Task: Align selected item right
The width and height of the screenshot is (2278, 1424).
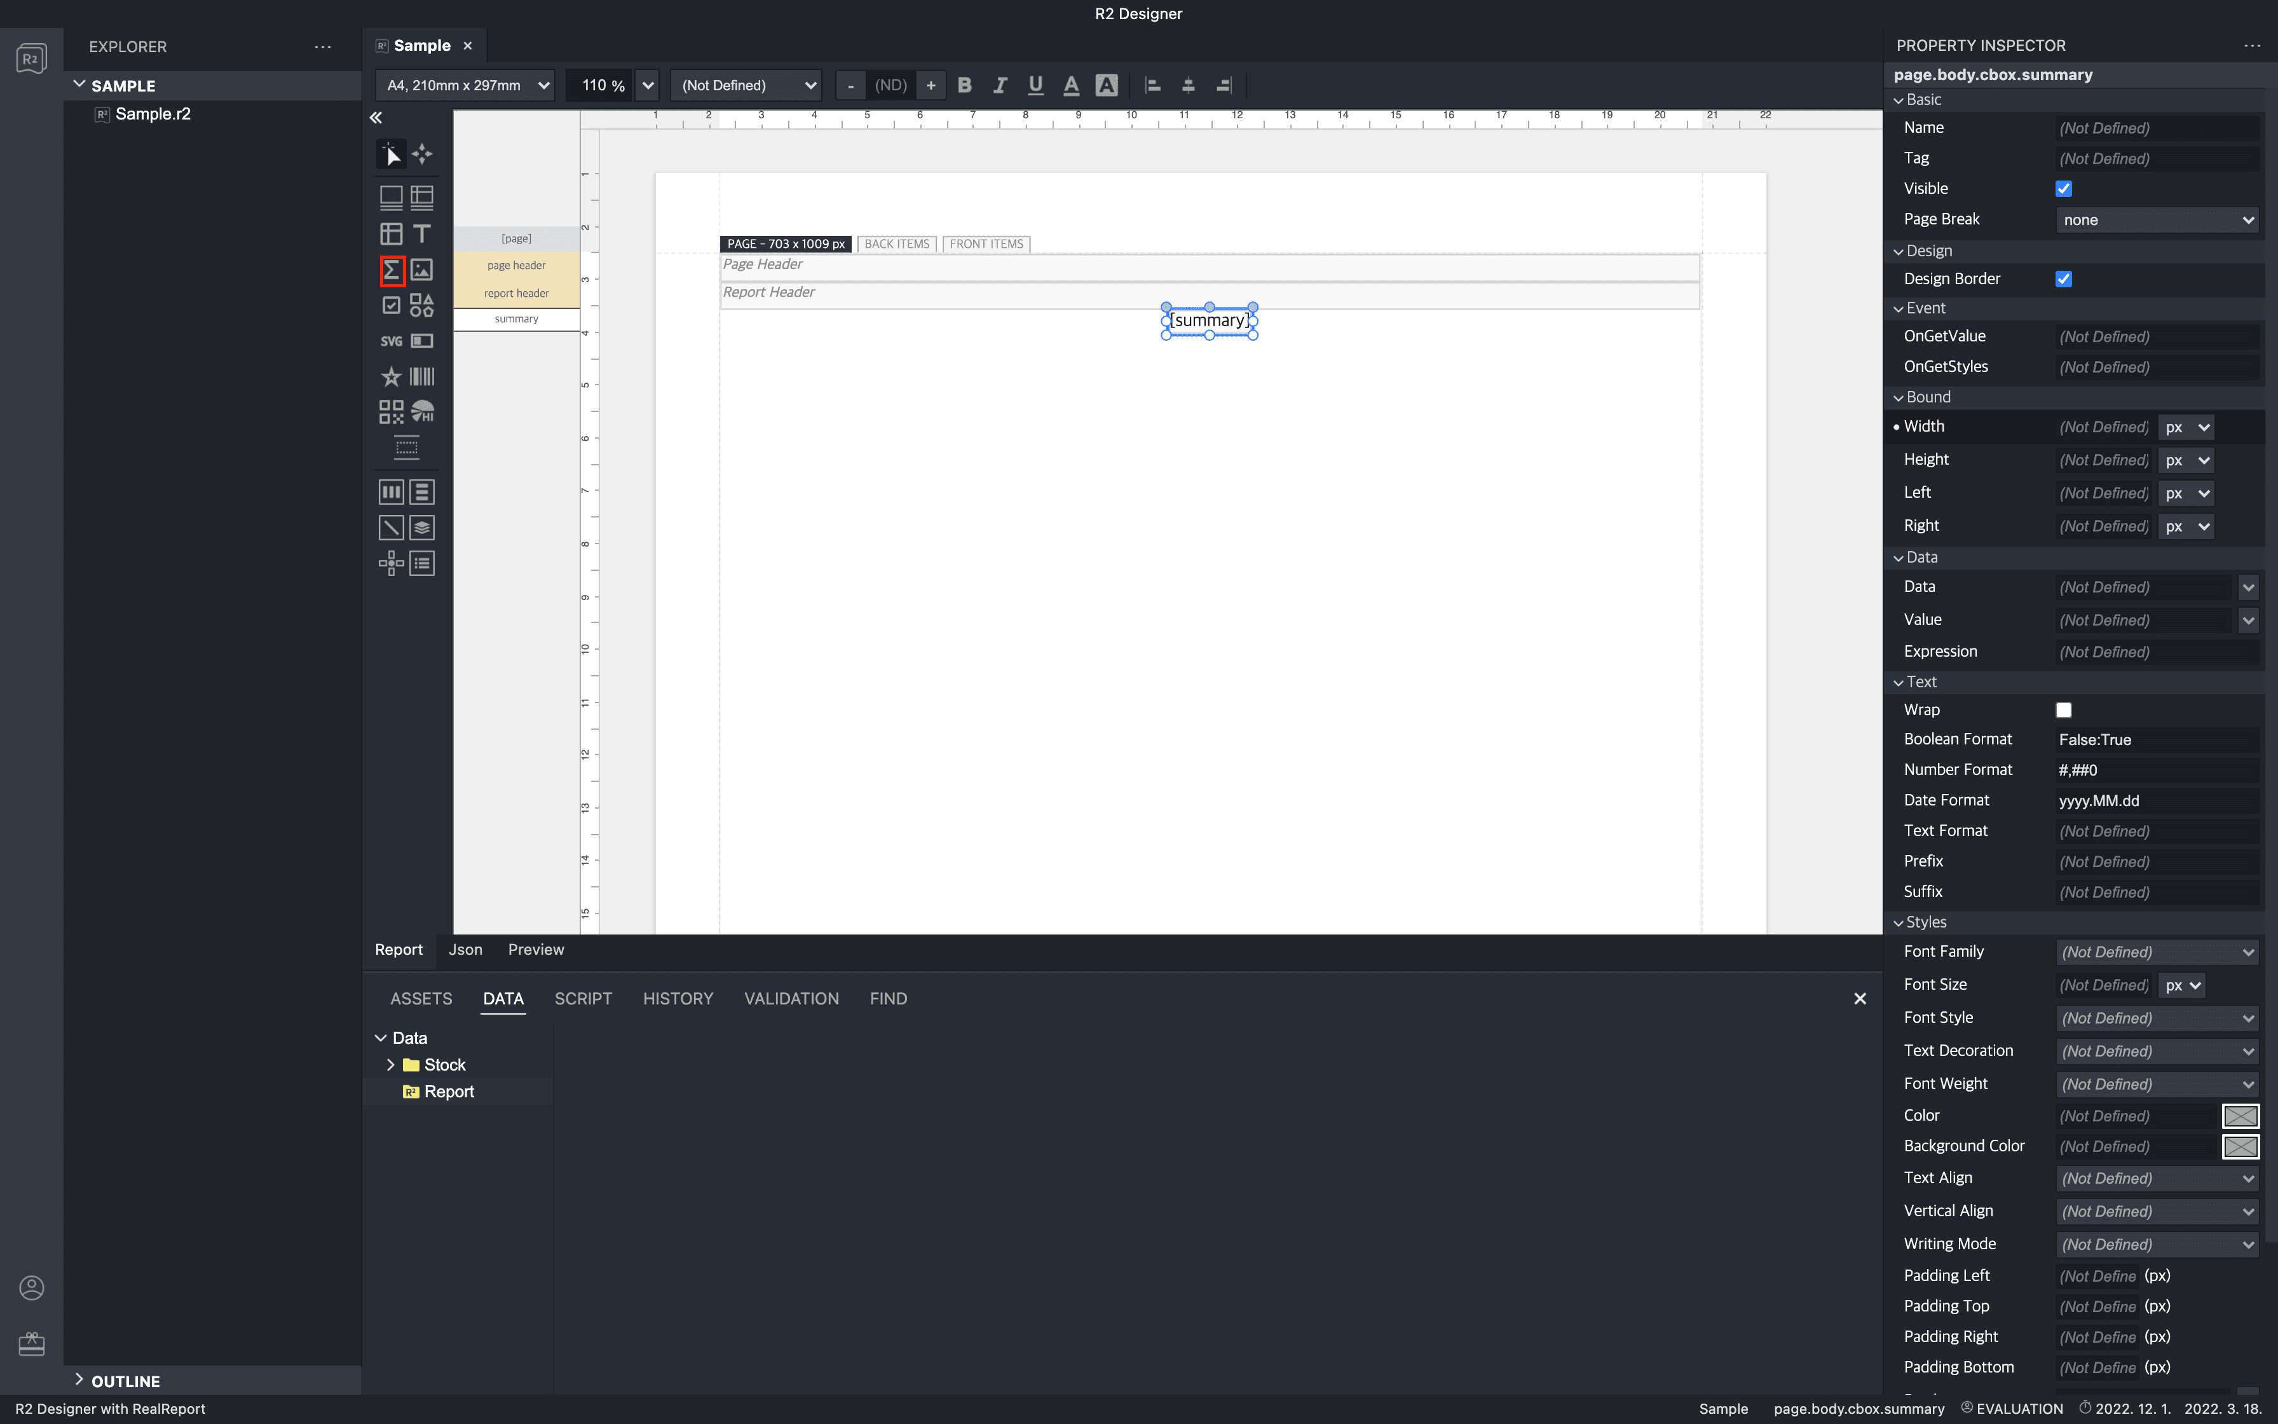Action: [x=1224, y=85]
